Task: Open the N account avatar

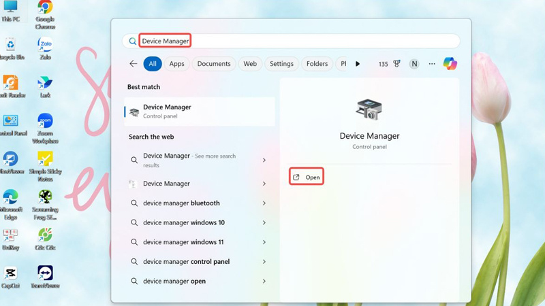Action: click(414, 64)
